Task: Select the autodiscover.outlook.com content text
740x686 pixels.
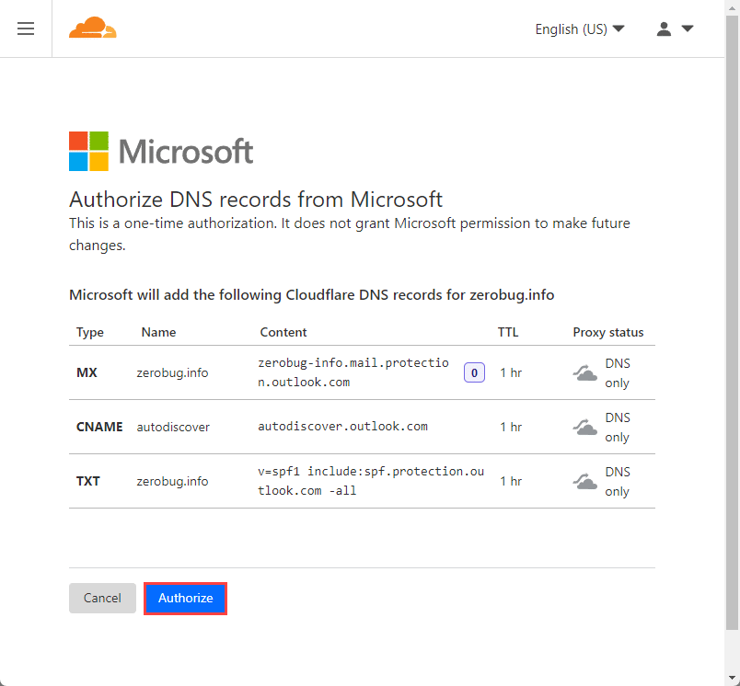Action: 342,426
